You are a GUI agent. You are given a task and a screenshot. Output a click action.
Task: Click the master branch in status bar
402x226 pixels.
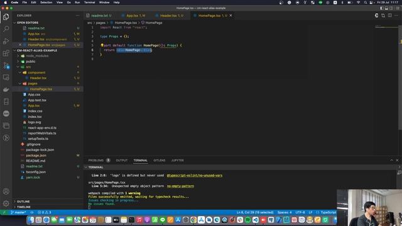click(x=18, y=212)
